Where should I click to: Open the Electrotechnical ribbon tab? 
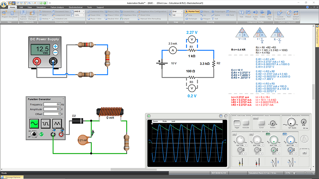tap(75, 7)
